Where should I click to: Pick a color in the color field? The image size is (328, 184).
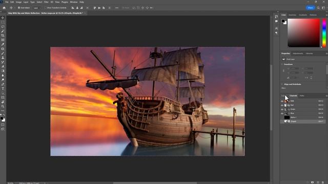tap(303, 33)
